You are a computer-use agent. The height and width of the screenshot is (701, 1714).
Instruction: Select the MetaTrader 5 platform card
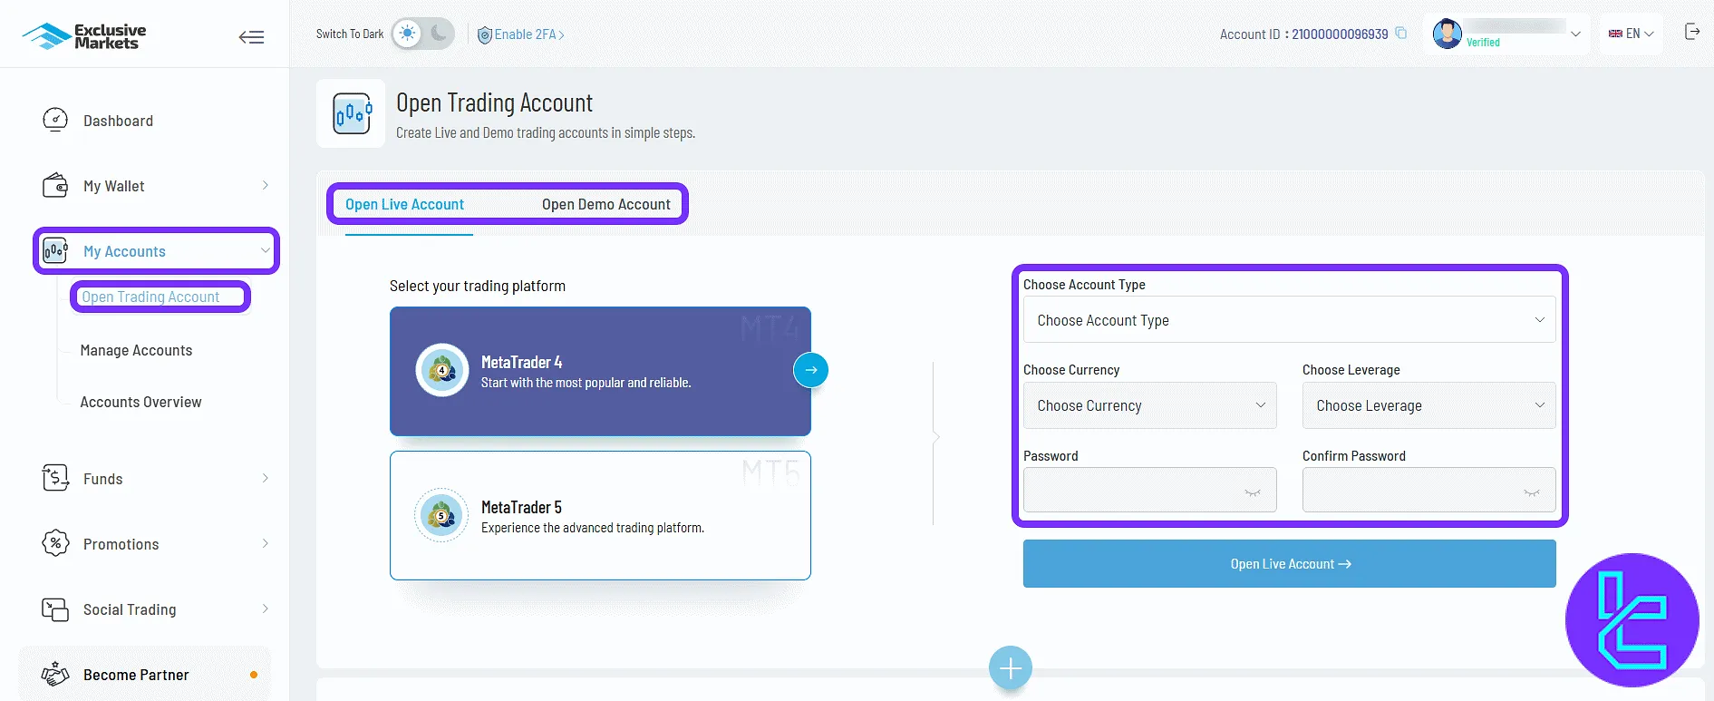(x=600, y=515)
